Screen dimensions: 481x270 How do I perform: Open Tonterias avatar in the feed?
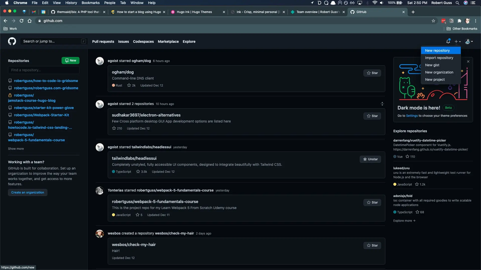pos(100,190)
